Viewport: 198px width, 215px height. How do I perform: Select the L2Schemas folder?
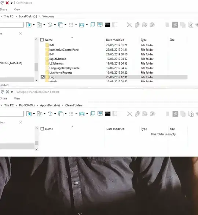(x=56, y=63)
